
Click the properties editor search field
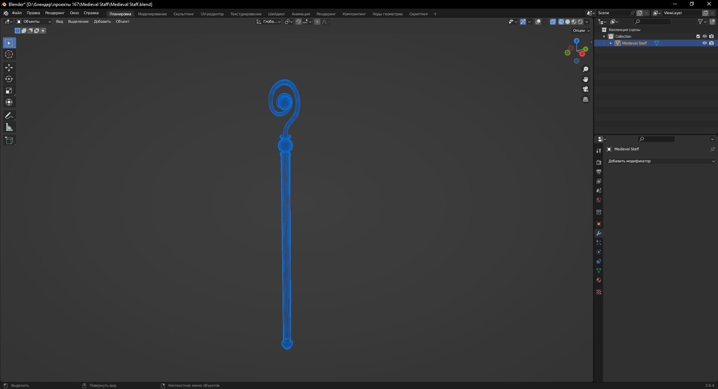(657, 139)
